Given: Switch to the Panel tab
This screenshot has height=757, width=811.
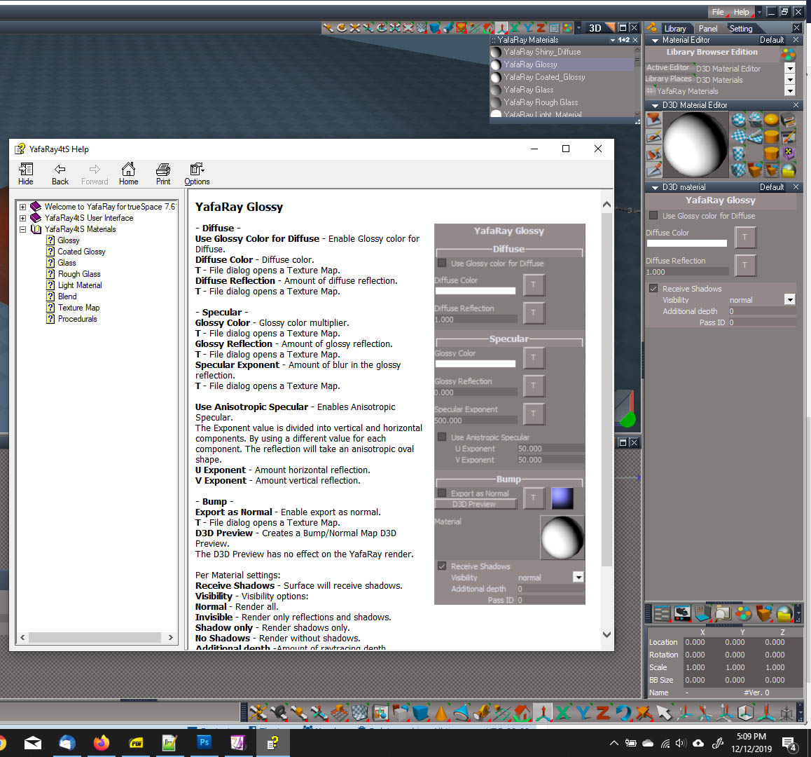Looking at the screenshot, I should (708, 29).
